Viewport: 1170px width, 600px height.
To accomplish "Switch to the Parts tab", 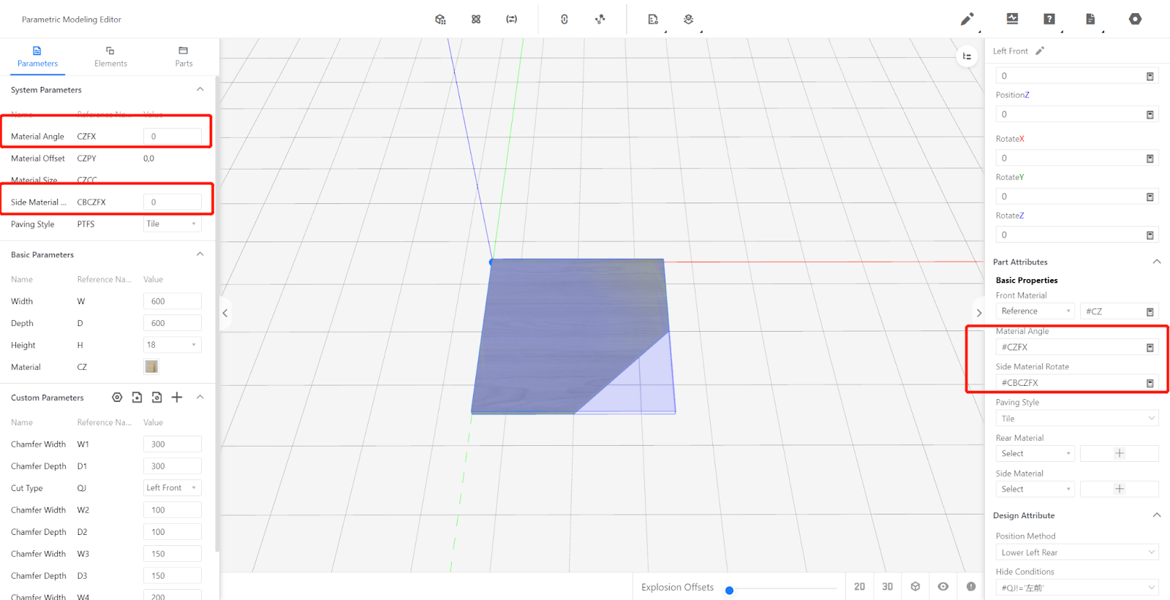I will (x=184, y=56).
